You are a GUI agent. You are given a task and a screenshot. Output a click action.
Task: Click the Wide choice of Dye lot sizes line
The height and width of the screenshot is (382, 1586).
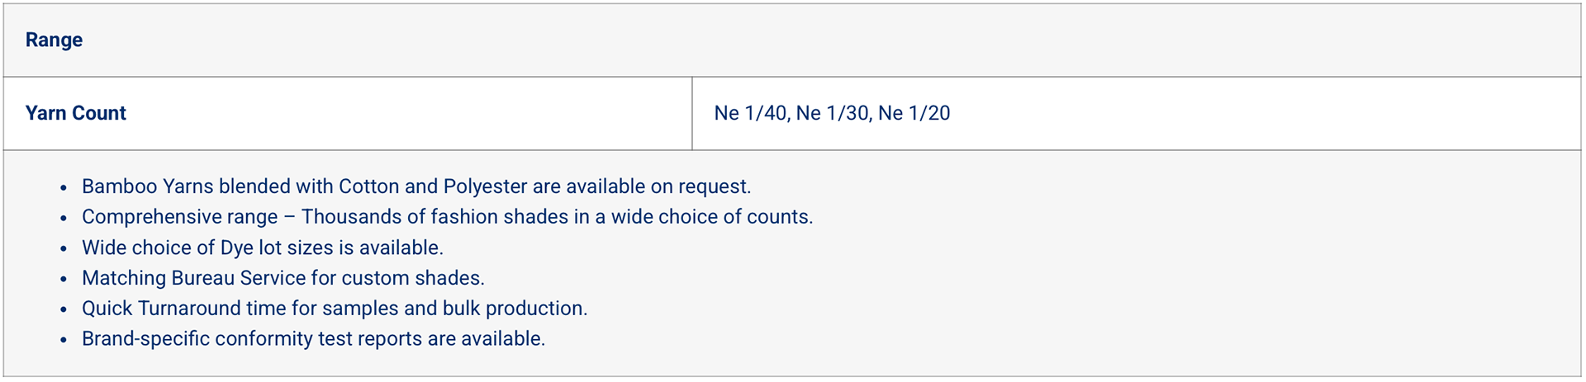pyautogui.click(x=262, y=248)
